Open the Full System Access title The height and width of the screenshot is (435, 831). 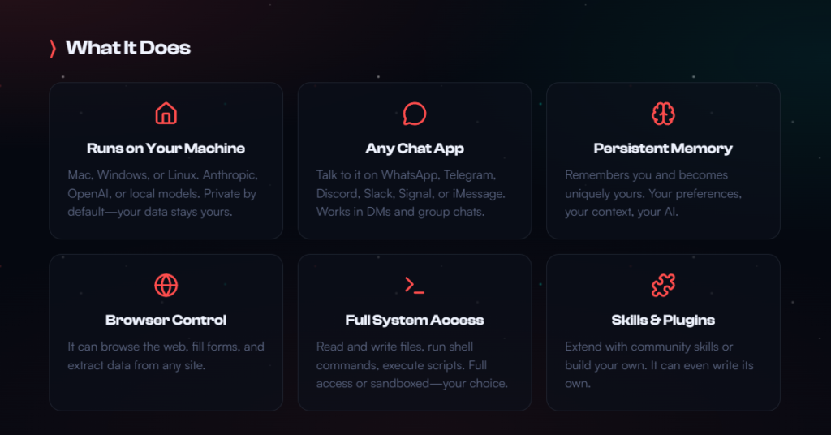tap(415, 320)
